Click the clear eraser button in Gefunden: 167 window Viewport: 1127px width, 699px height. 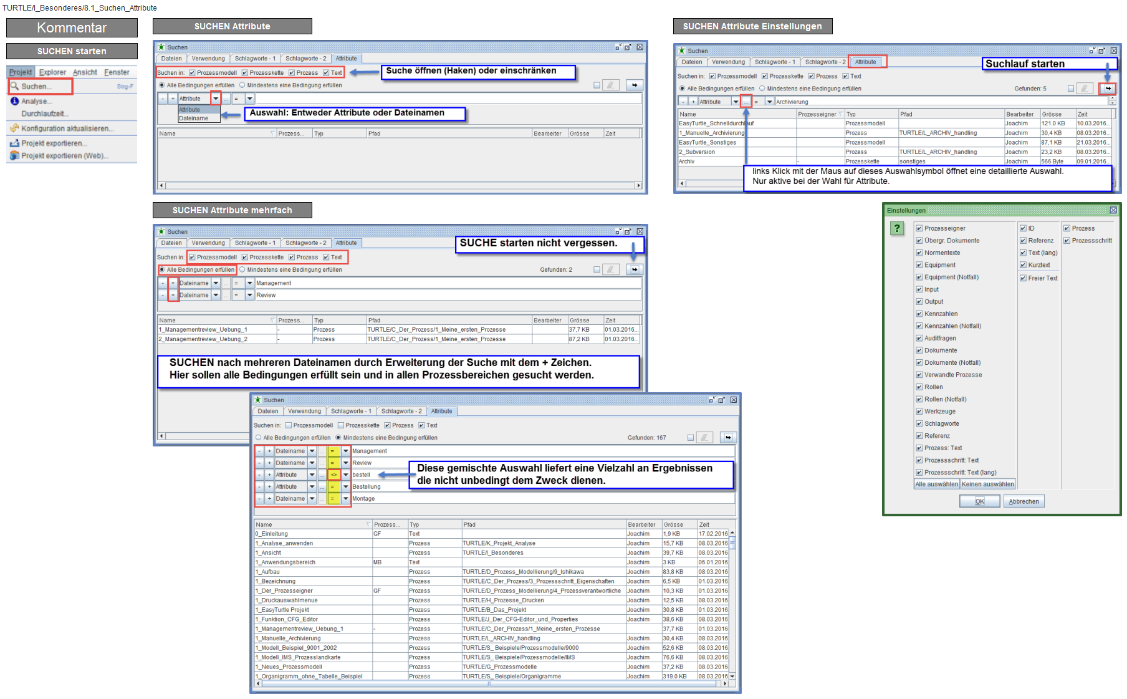point(704,438)
